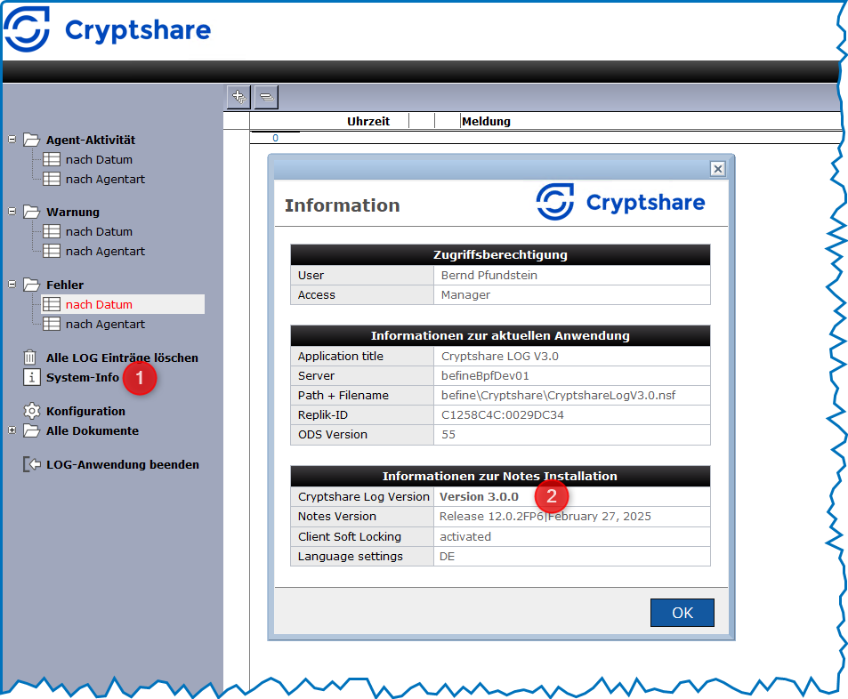This screenshot has height=699, width=848.
Task: Open 'nach Agentart' under Warnung
Action: pyautogui.click(x=105, y=251)
